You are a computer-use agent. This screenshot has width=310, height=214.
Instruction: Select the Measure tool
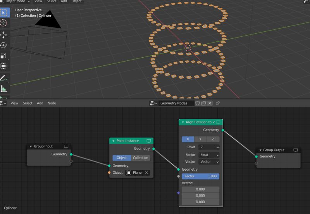3,89
